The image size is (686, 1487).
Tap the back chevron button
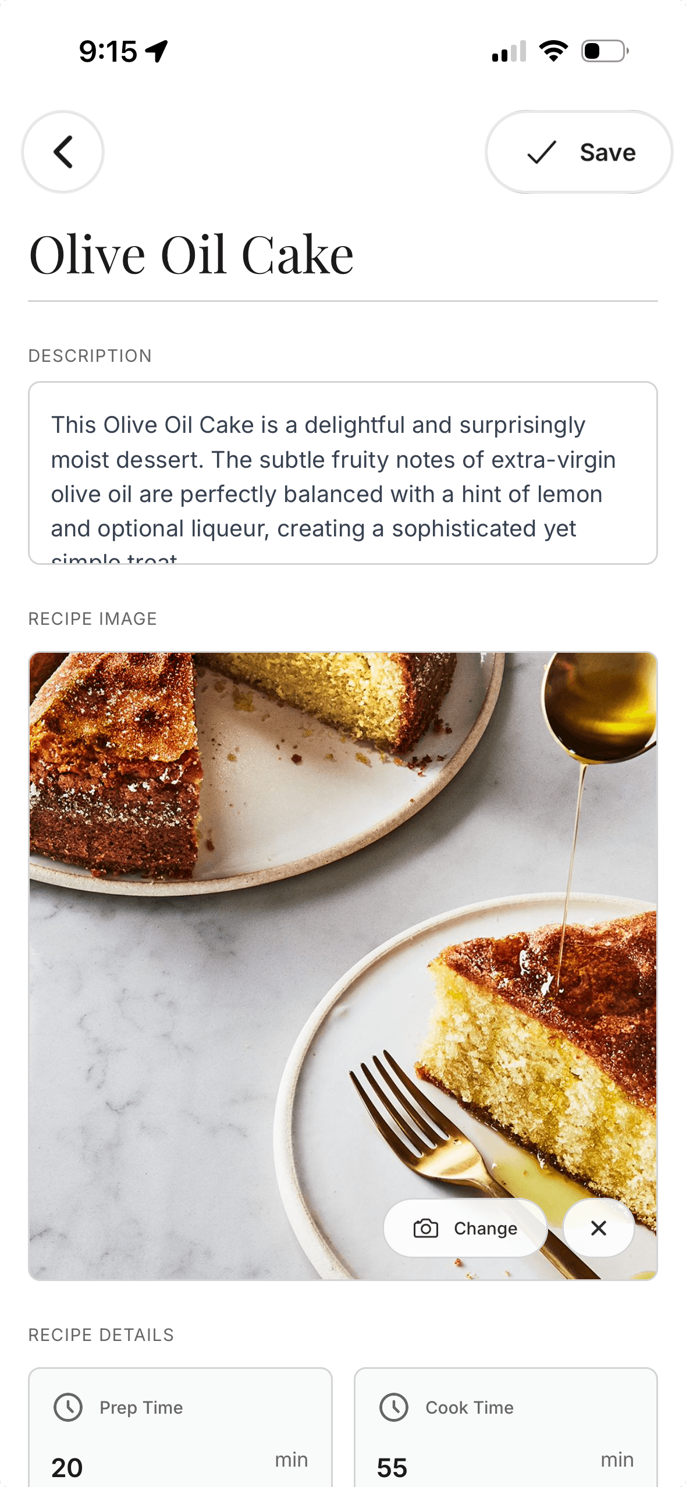63,152
